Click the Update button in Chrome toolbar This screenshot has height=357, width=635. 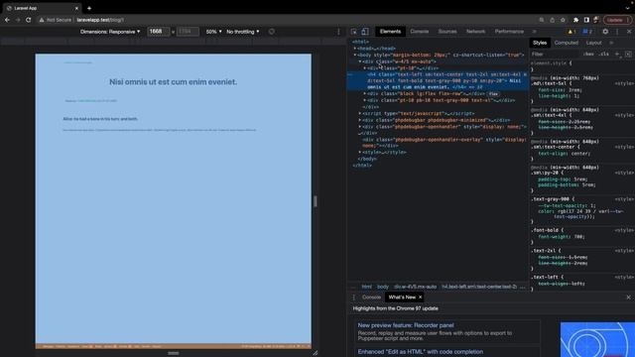[617, 20]
